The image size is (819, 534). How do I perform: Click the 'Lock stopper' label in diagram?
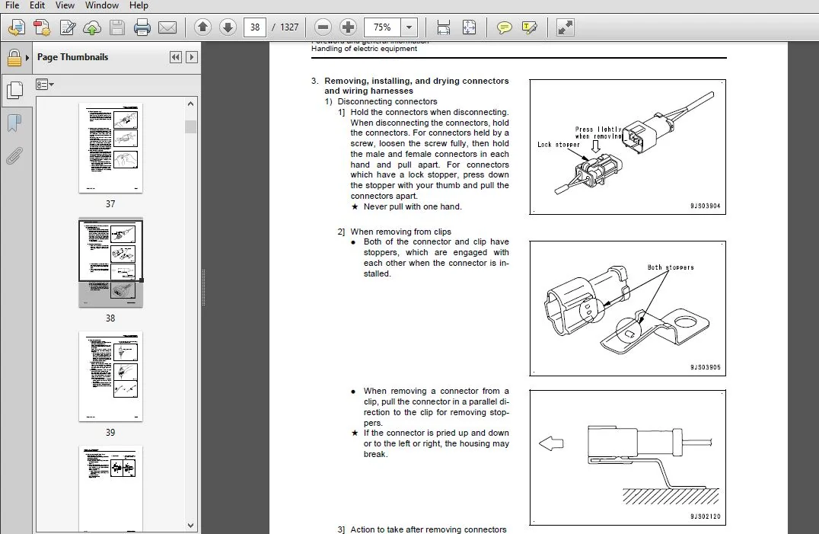click(559, 145)
